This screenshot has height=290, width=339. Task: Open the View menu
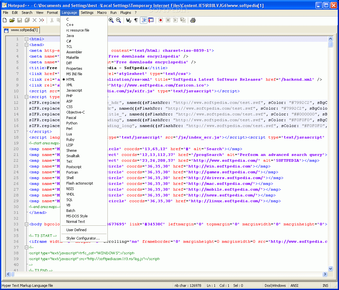click(x=40, y=13)
